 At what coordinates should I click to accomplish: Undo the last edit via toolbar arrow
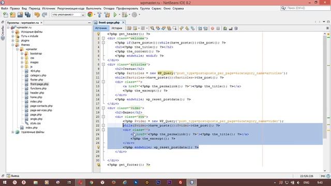(x=37, y=15)
